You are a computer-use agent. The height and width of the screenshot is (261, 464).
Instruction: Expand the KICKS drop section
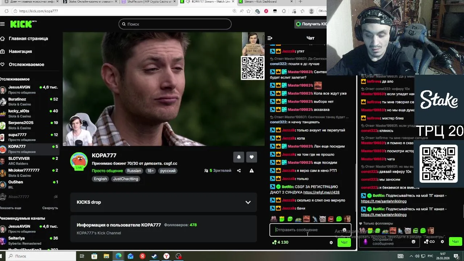tap(163, 202)
